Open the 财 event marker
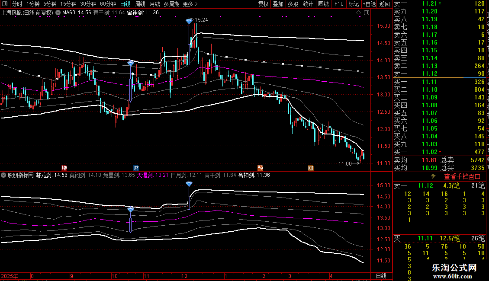This screenshot has width=489, height=281. pyautogui.click(x=136, y=168)
